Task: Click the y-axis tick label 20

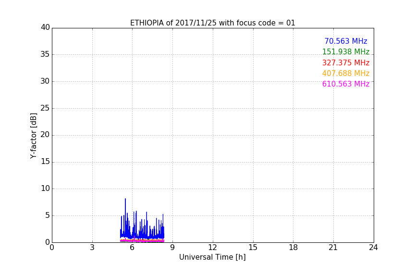Action: (x=45, y=135)
